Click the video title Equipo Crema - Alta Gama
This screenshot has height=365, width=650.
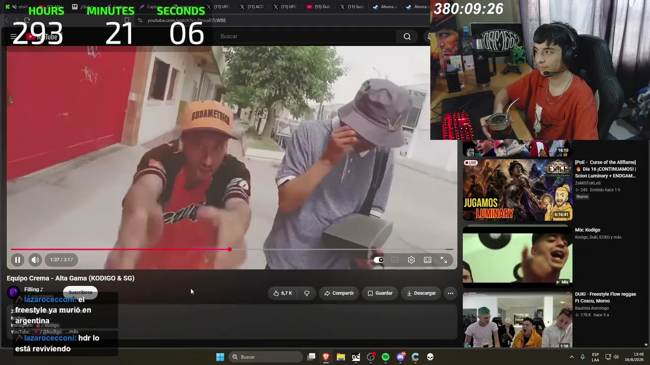71,278
